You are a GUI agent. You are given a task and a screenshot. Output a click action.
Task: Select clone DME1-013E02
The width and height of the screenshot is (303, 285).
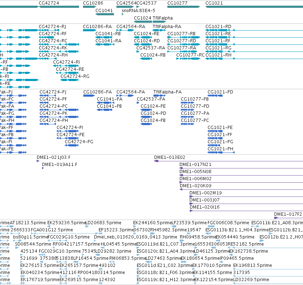tap(169, 157)
